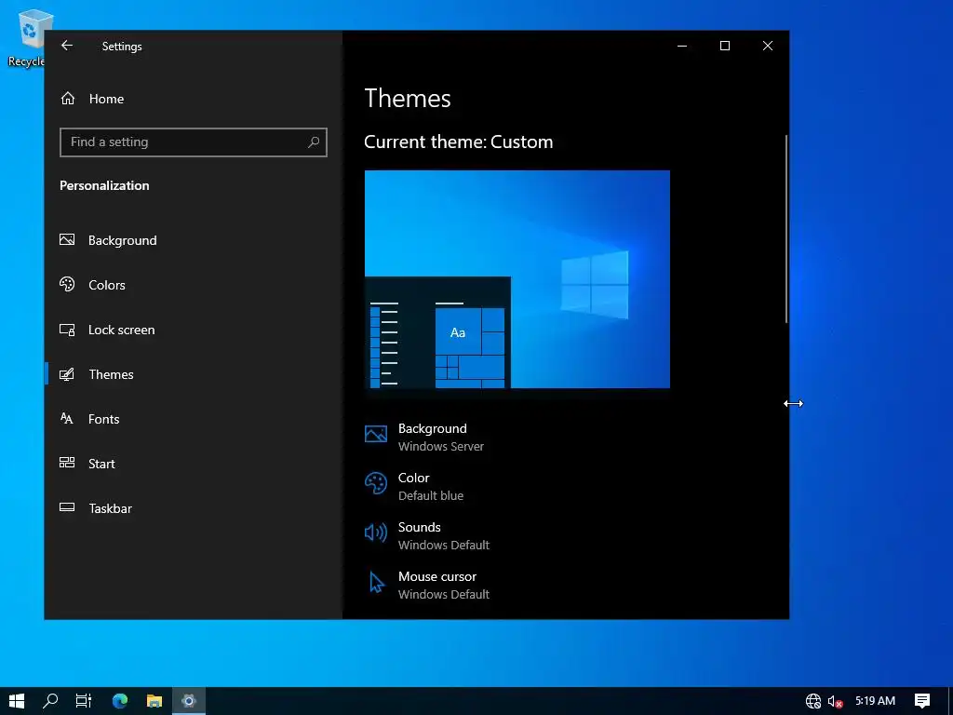Go to the Fonts page
953x715 pixels.
point(194,419)
